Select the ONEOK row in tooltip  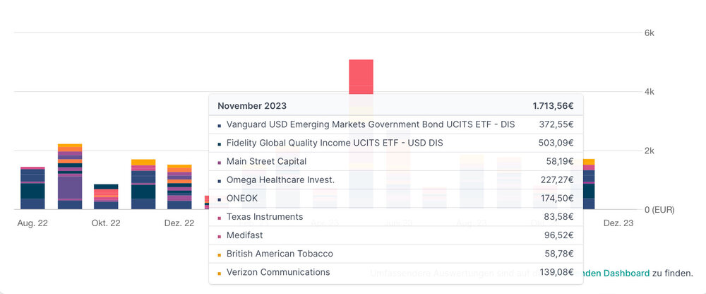tap(244, 199)
